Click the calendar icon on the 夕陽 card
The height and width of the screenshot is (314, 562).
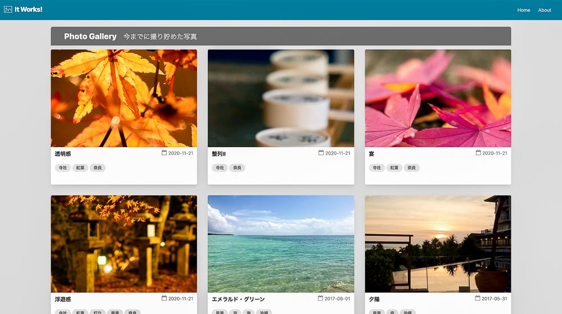click(478, 298)
